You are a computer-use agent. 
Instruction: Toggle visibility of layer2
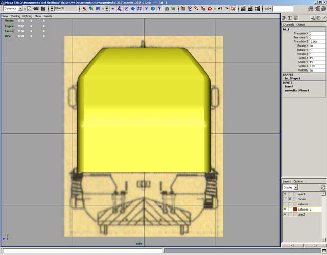[285, 215]
